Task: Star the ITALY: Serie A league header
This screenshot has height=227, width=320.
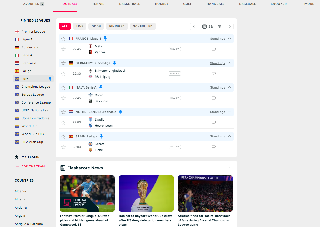Action: coord(63,87)
